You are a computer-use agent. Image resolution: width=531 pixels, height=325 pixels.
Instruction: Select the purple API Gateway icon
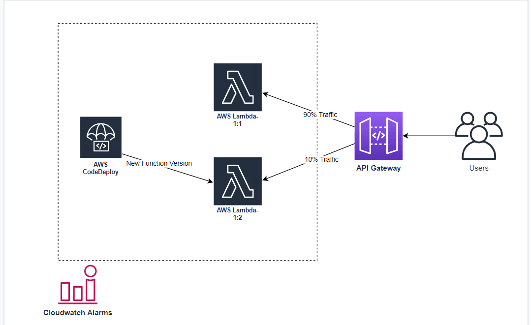pyautogui.click(x=378, y=136)
